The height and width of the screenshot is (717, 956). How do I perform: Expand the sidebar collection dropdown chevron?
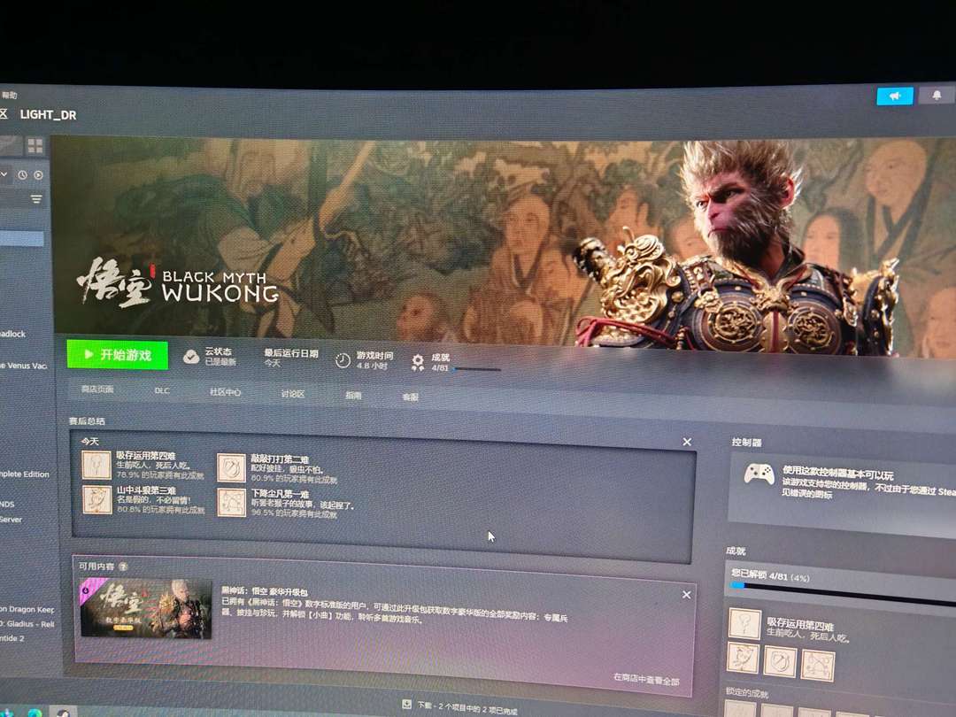click(4, 174)
